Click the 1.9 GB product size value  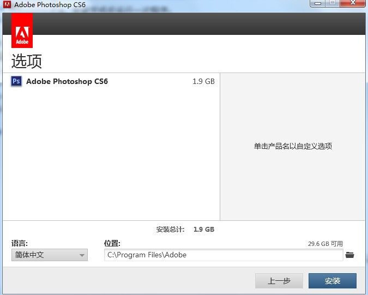pyautogui.click(x=203, y=81)
